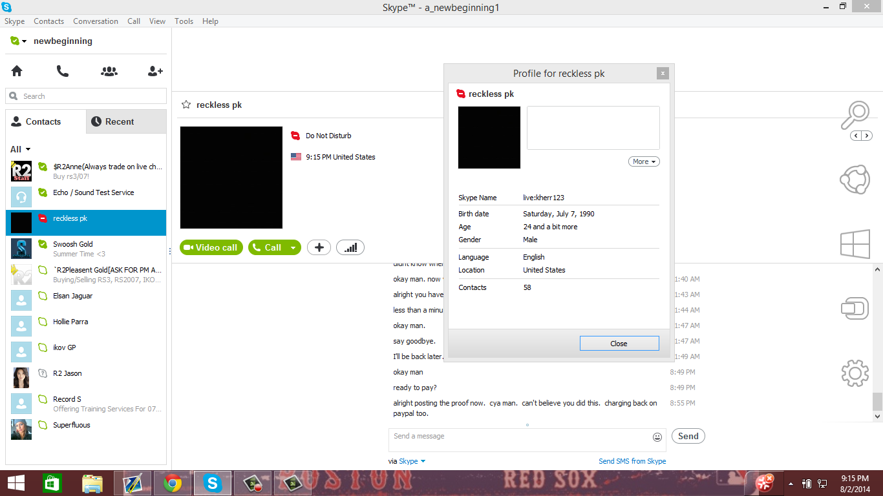Open the Call button dropdown arrow

293,247
